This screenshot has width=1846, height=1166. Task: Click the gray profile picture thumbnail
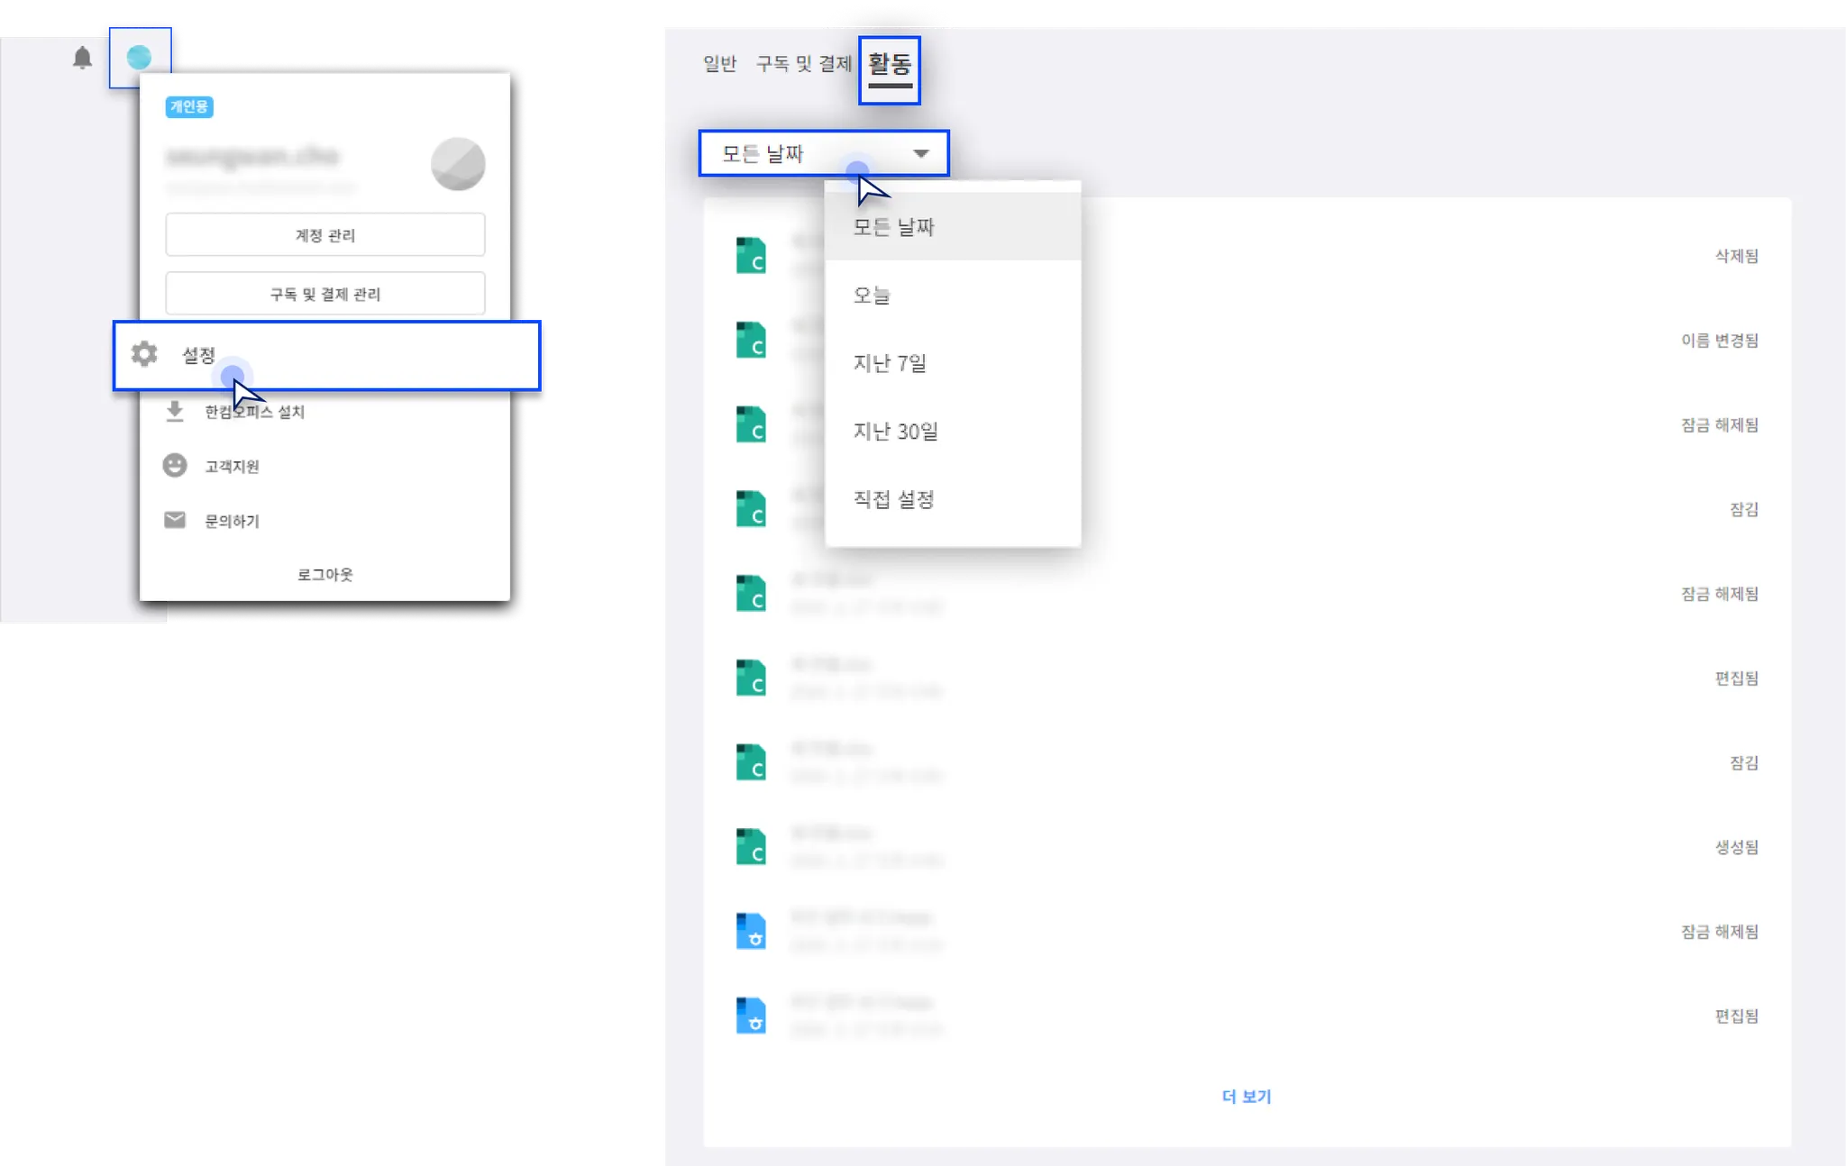pos(458,164)
